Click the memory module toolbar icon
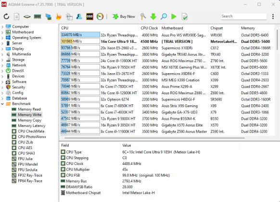This screenshot has width=280, height=202. pos(38,17)
